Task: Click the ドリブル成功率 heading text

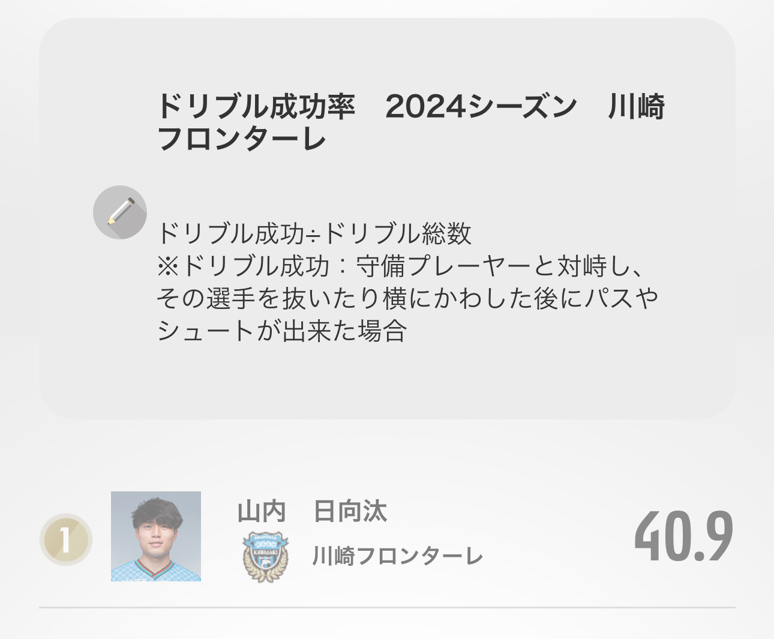Action: 256,107
